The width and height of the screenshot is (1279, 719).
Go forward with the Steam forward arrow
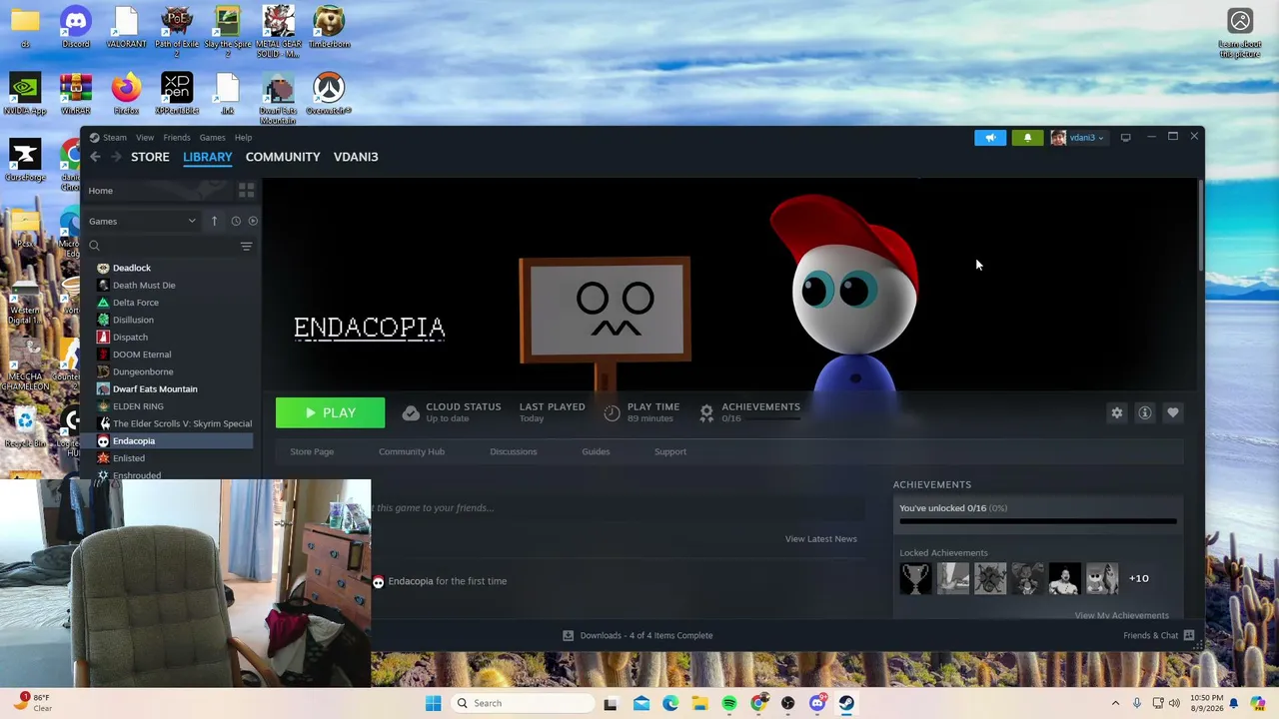116,157
